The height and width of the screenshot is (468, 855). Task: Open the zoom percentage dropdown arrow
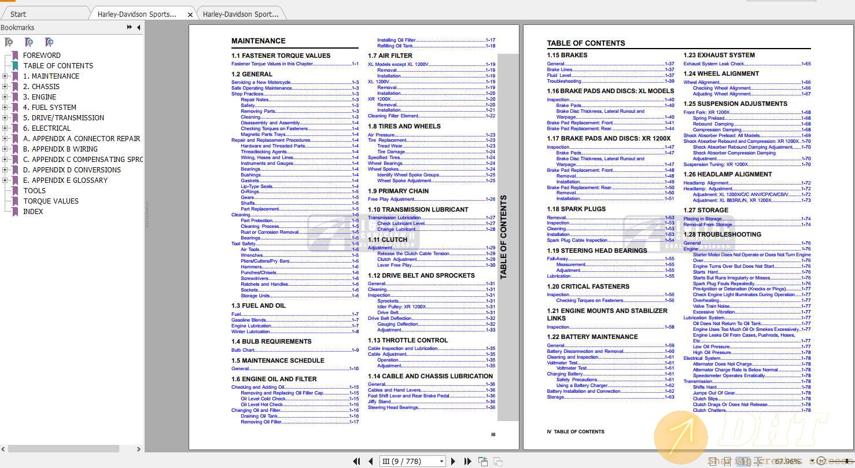tap(813, 461)
